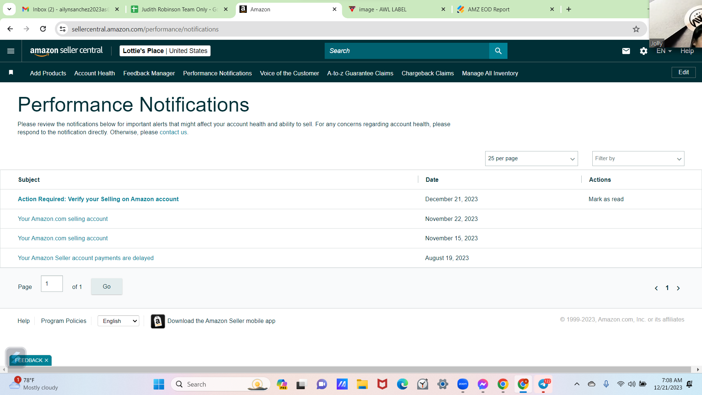702x395 pixels.
Task: Open Manage All Inventory page
Action: point(490,73)
